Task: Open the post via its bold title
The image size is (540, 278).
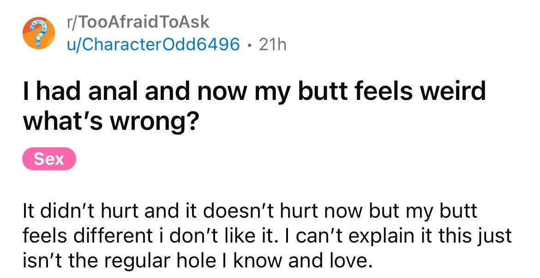Action: [254, 106]
